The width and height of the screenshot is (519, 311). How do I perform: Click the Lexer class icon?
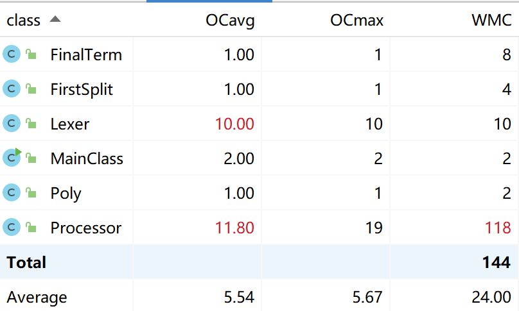(12, 123)
